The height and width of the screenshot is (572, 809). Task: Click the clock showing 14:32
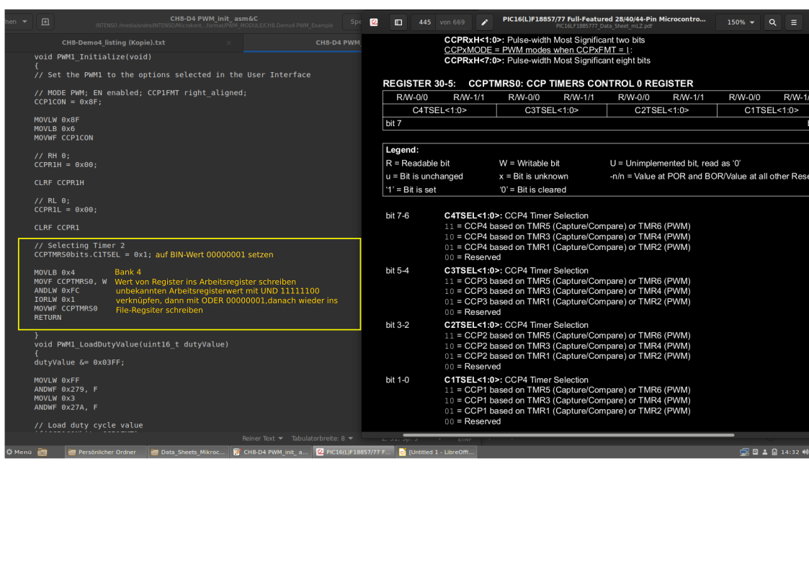tap(790, 452)
